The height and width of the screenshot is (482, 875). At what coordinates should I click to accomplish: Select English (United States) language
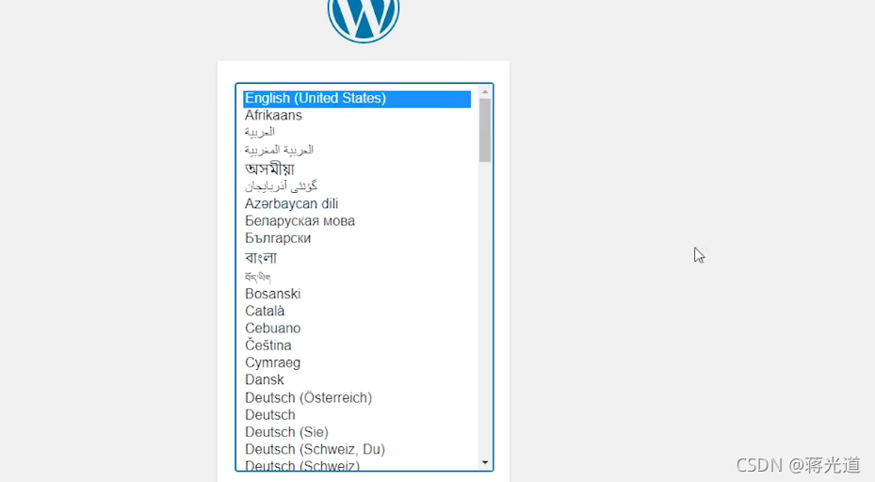pyautogui.click(x=357, y=98)
